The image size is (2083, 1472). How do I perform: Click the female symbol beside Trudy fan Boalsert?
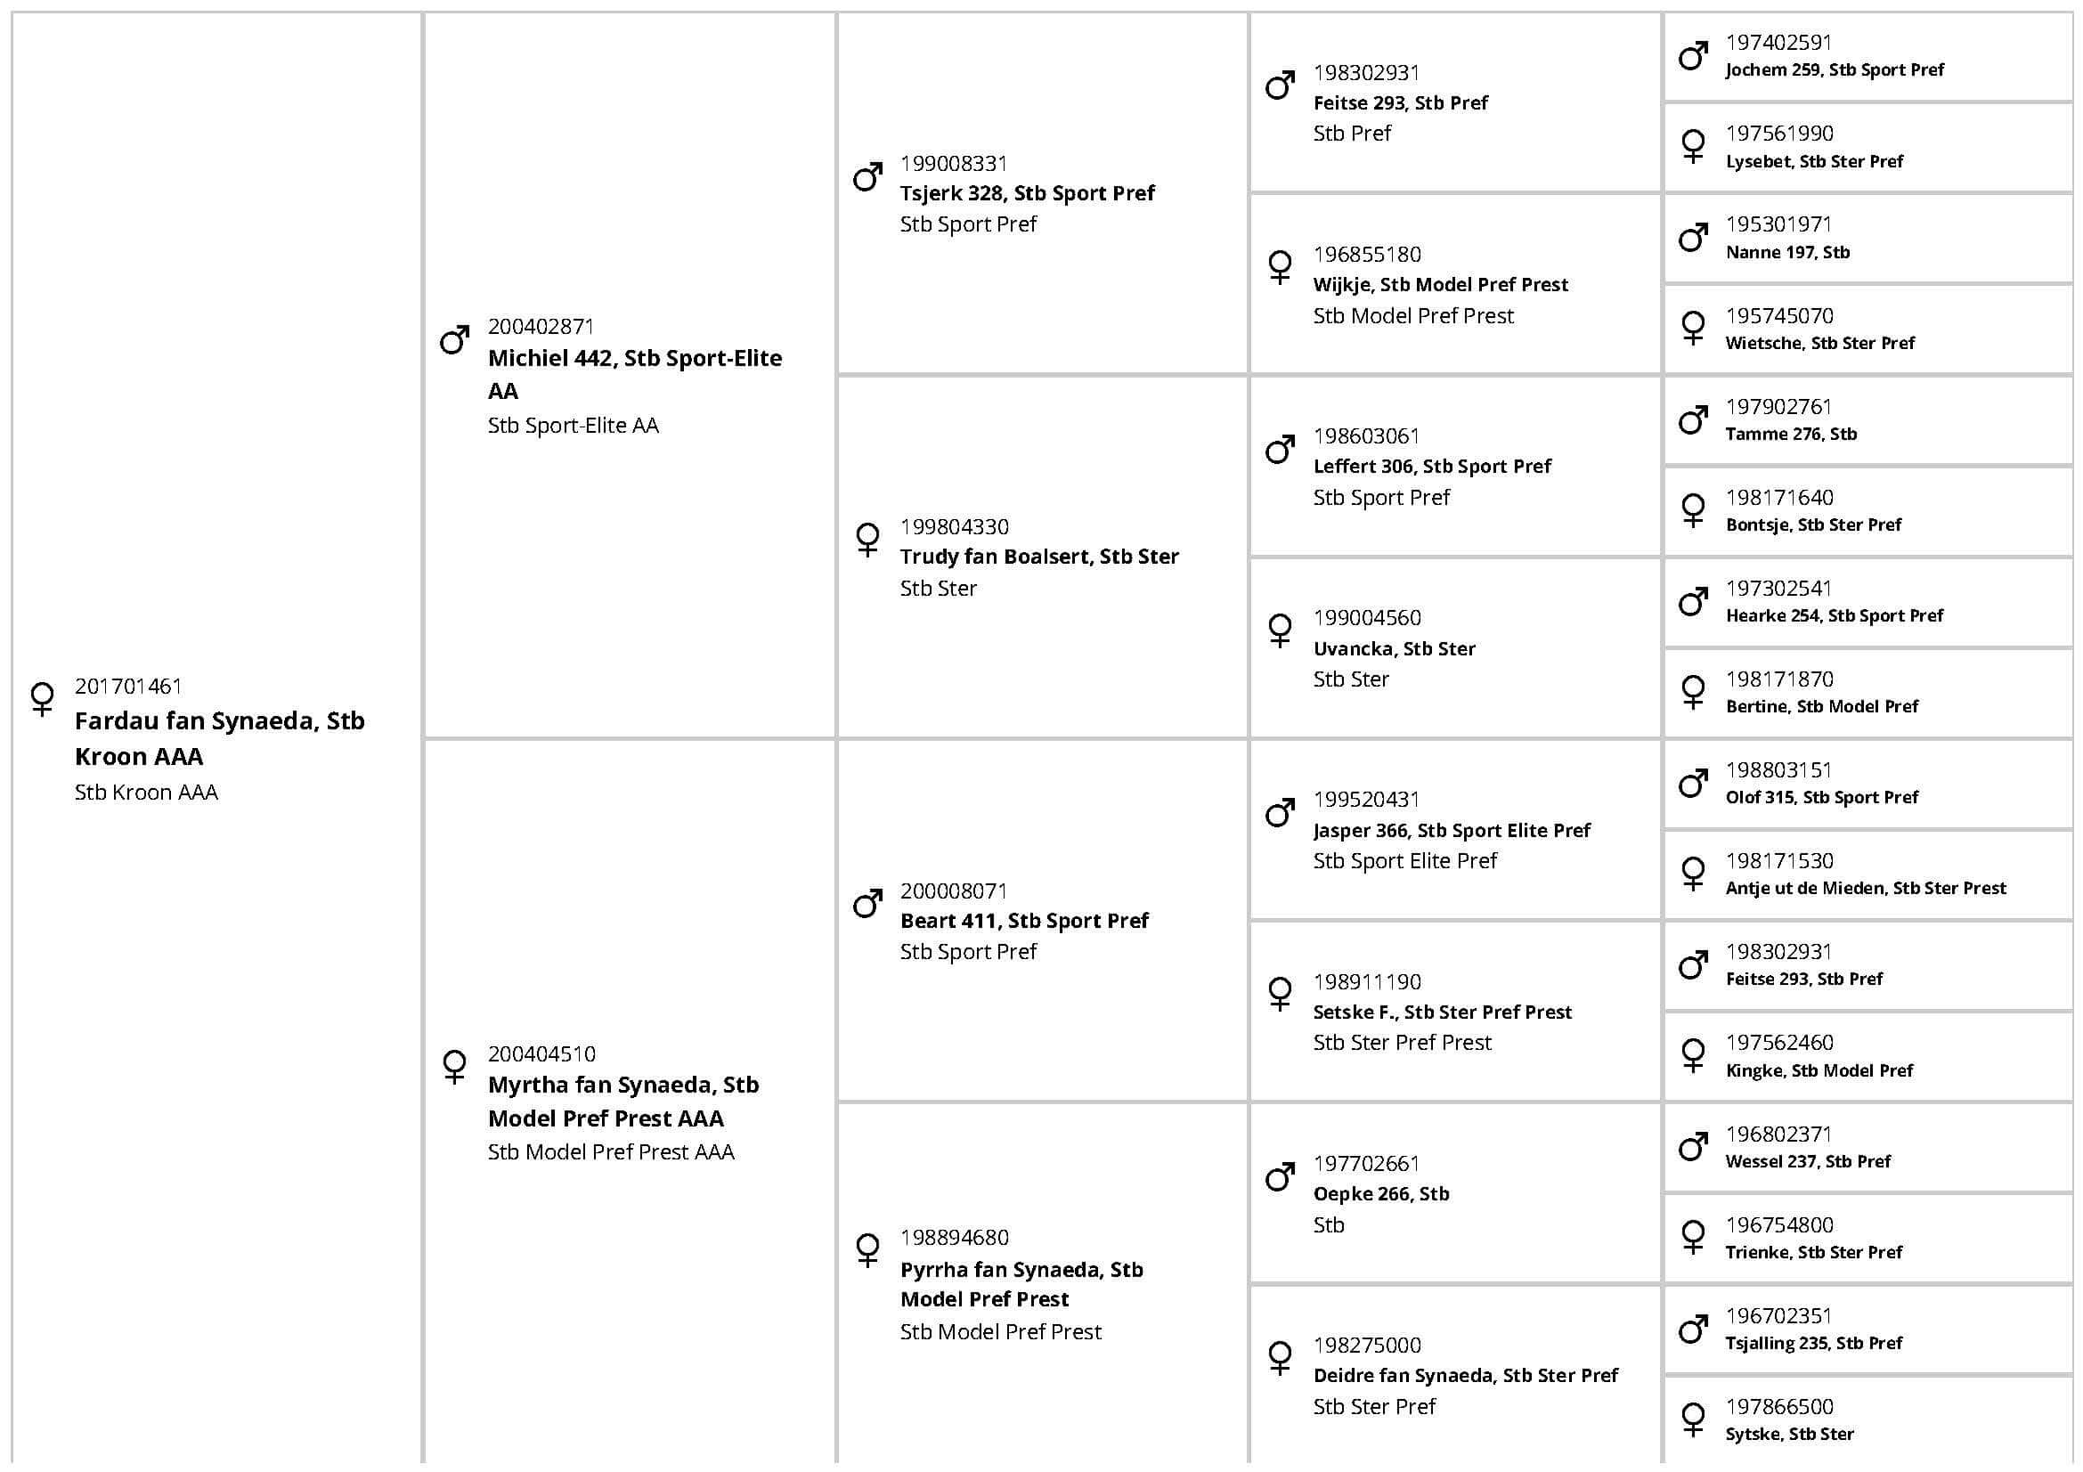(x=867, y=539)
